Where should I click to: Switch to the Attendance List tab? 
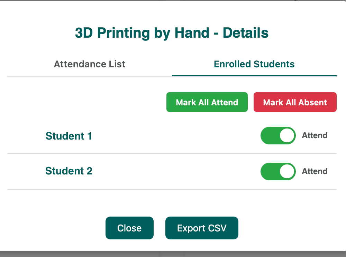point(90,64)
